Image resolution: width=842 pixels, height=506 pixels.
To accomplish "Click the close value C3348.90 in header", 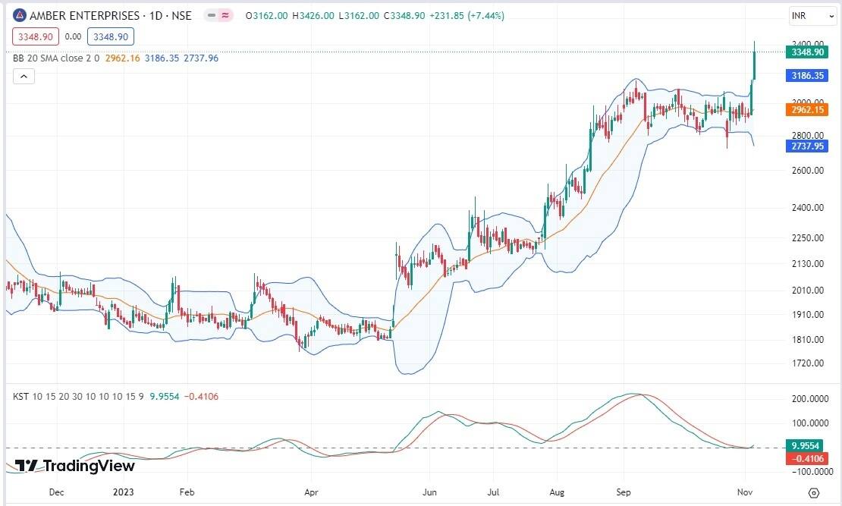I will pos(404,16).
